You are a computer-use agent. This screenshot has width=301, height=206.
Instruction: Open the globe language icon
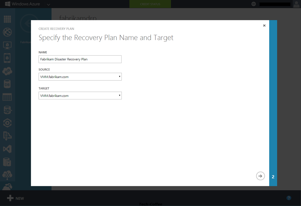coord(253,4)
